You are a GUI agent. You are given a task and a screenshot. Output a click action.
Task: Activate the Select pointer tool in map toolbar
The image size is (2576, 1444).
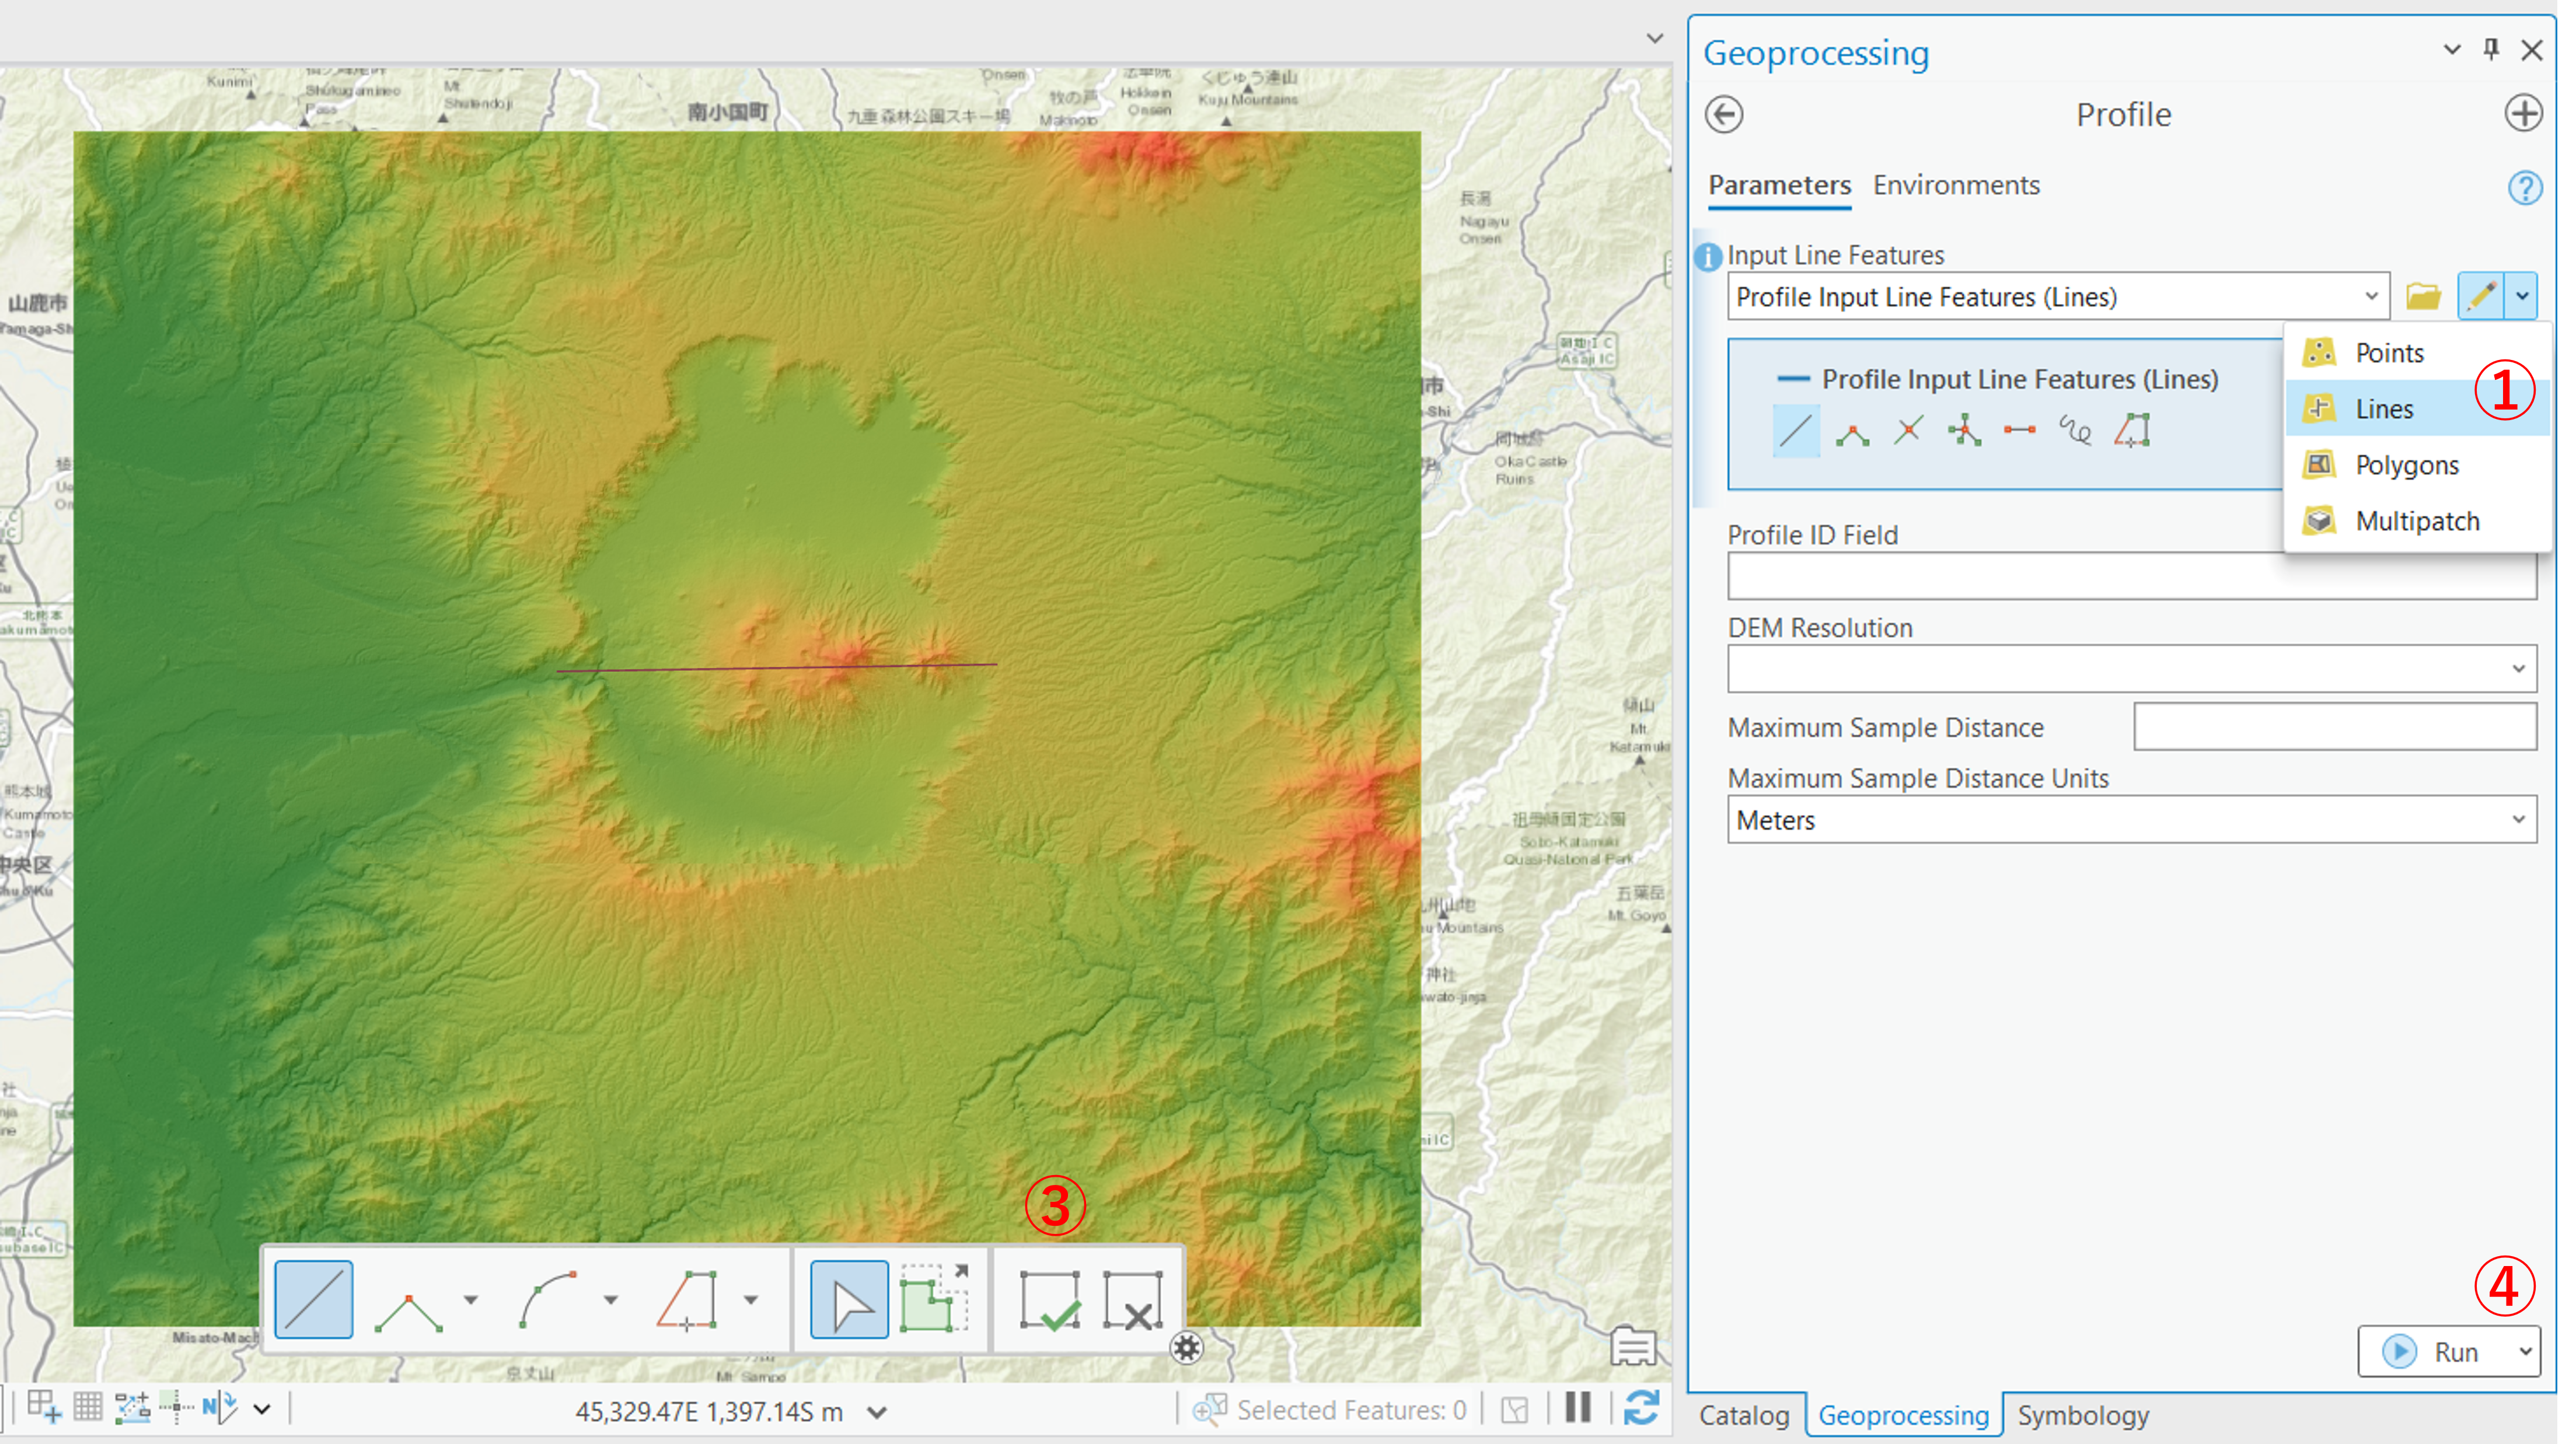pyautogui.click(x=849, y=1300)
